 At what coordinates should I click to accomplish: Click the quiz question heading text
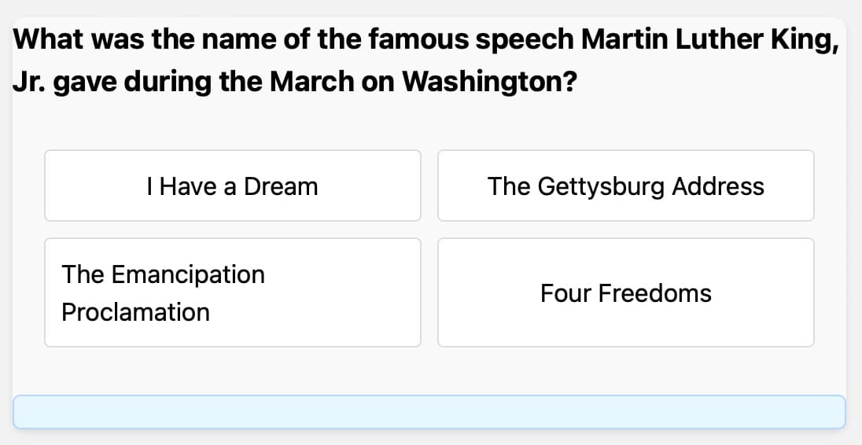pyautogui.click(x=425, y=60)
